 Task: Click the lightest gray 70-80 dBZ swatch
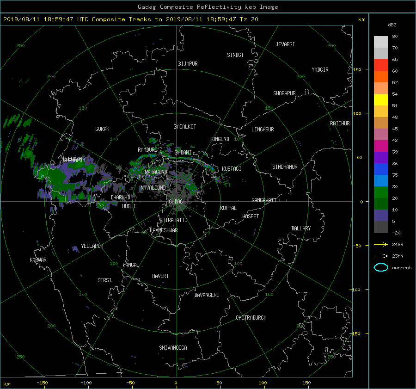381,42
